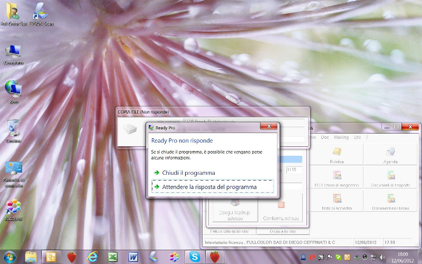Click the 17.59 status bar time

point(390,242)
